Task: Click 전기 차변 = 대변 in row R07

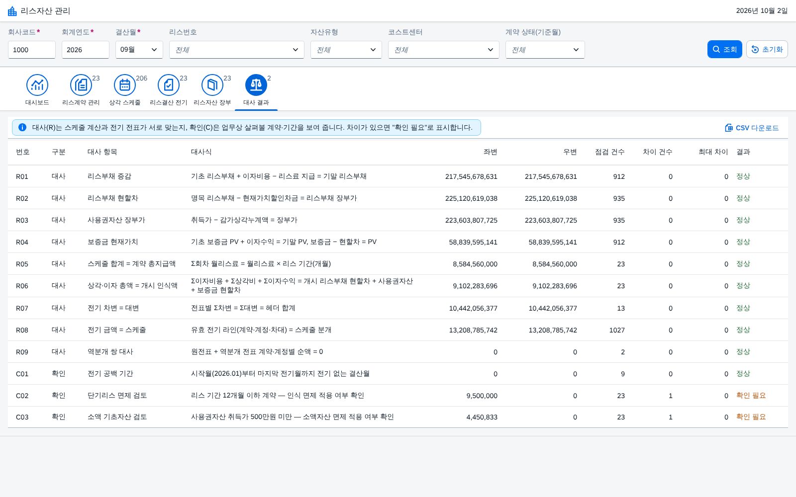Action: click(113, 308)
